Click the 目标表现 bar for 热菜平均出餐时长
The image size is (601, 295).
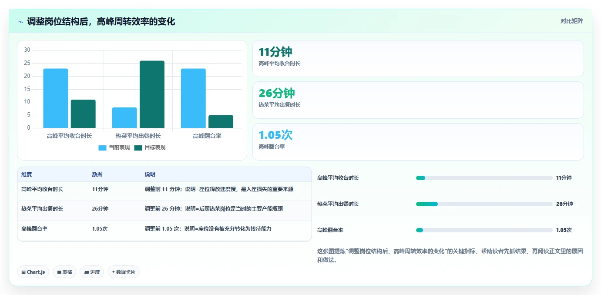152,94
